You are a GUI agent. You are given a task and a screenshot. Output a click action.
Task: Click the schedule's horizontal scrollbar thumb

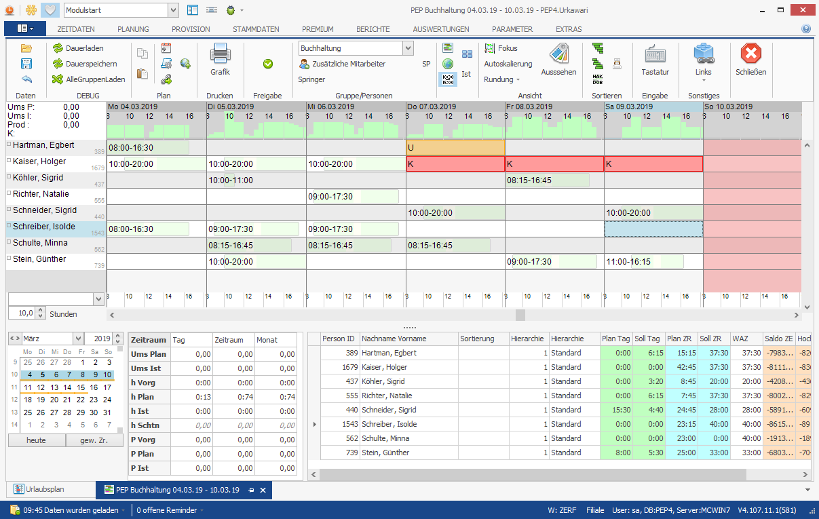point(520,315)
